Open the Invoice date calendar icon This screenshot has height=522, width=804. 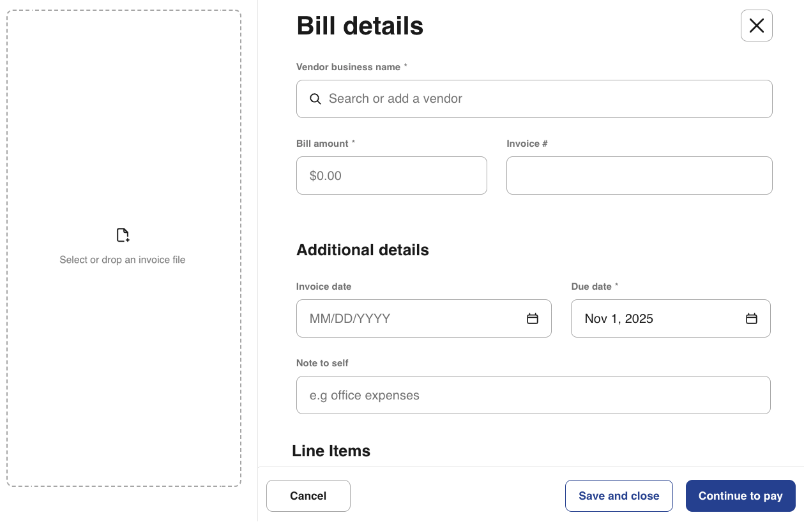pyautogui.click(x=532, y=318)
